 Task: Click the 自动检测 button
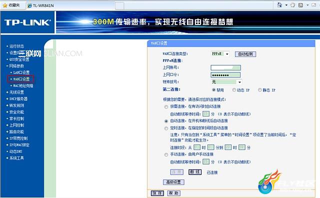point(245,54)
